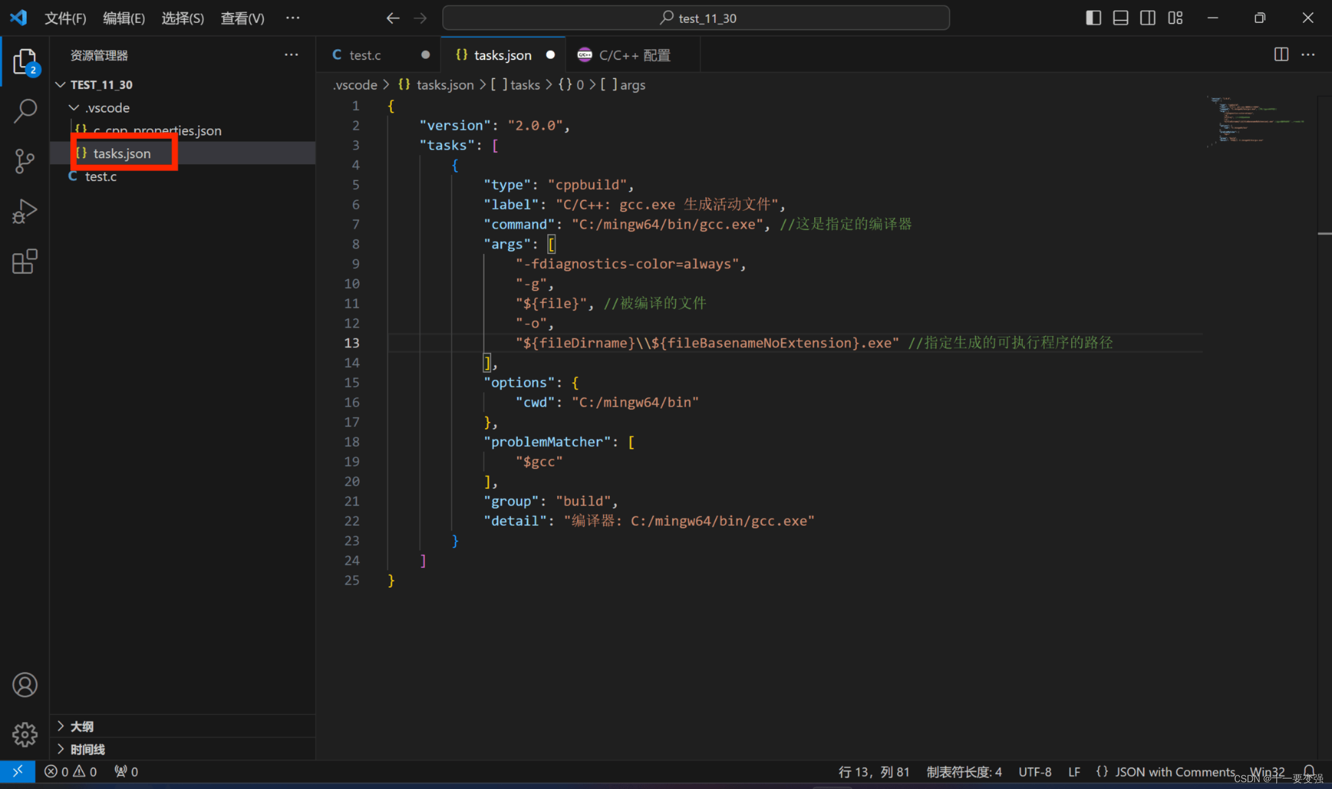Split the editor to the right
1332x789 pixels.
click(x=1281, y=54)
